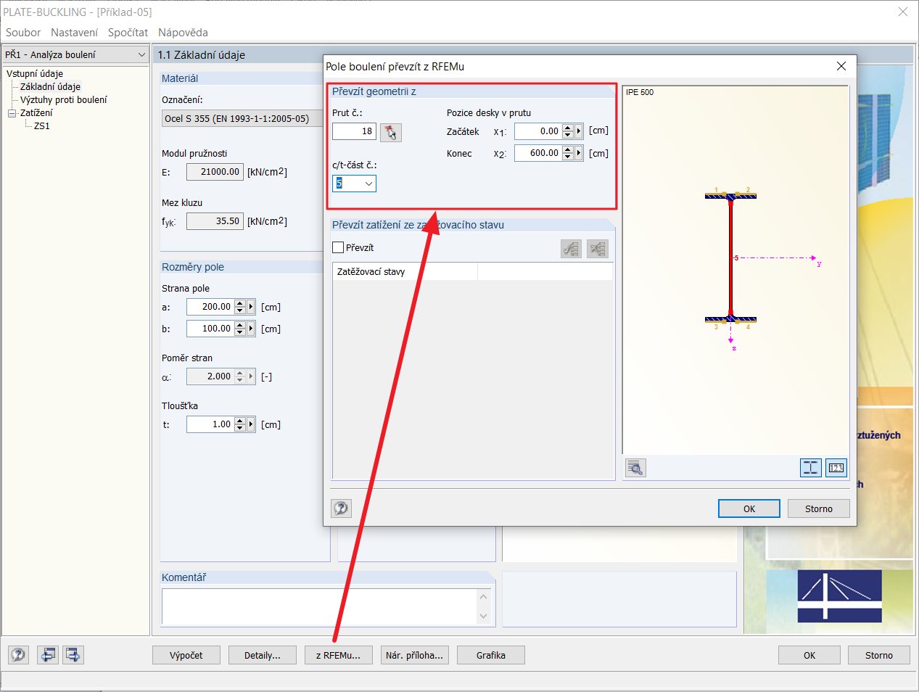919x692 pixels.
Task: Click the Nár. příloha... button
Action: point(415,655)
